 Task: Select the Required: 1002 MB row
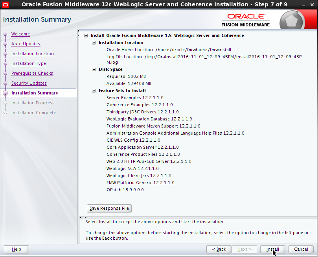126,76
